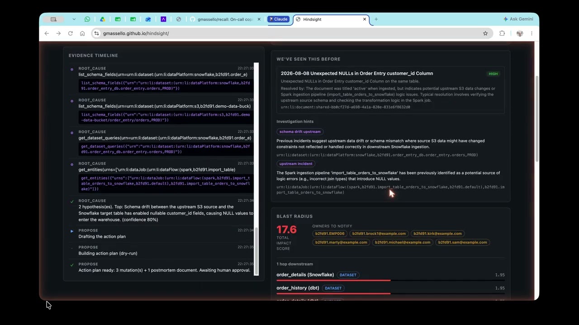Bookmark this page with the star icon

485,33
